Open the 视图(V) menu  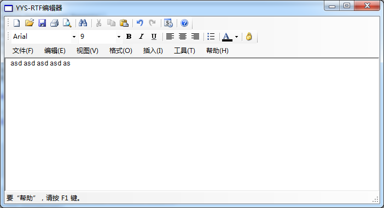[87, 51]
